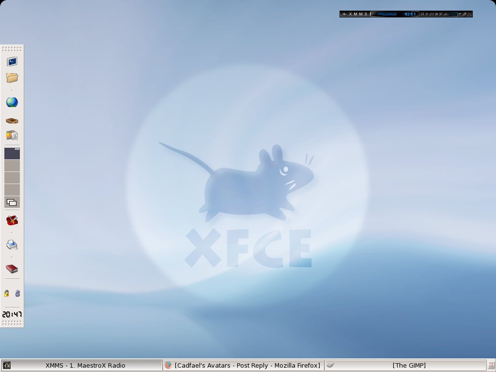Viewport: 496px width, 372px height.
Task: Launch the multimedia player film icon
Action: click(12, 136)
